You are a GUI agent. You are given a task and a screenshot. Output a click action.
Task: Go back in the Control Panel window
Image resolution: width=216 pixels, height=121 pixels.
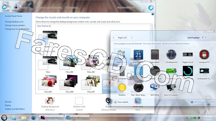click(4, 7)
